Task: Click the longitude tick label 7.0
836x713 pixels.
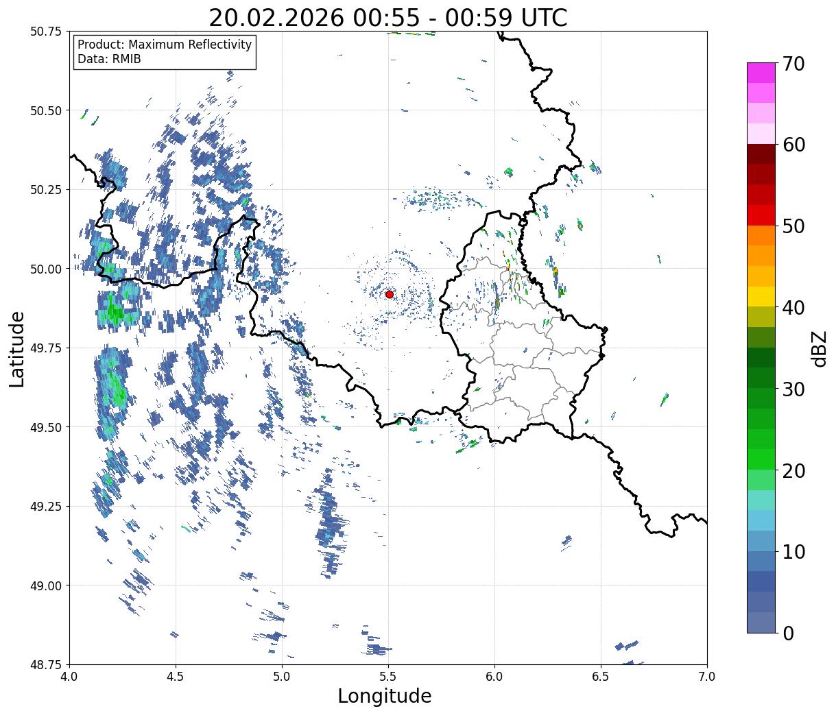Action: click(707, 676)
